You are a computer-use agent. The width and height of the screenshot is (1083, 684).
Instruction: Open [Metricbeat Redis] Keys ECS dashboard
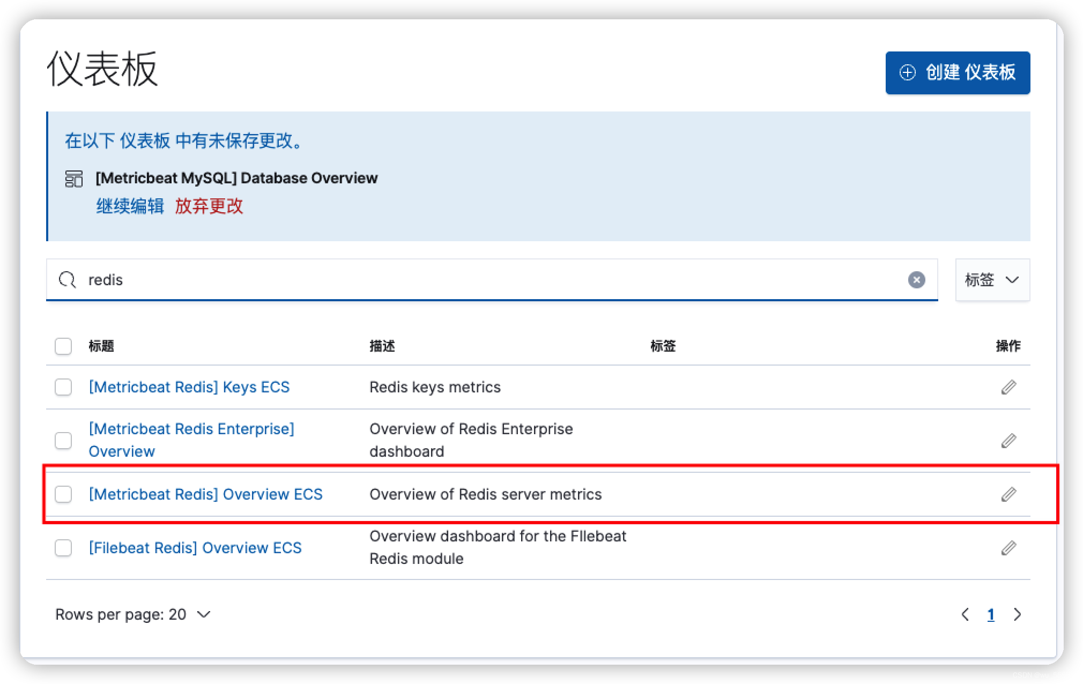[x=189, y=387]
